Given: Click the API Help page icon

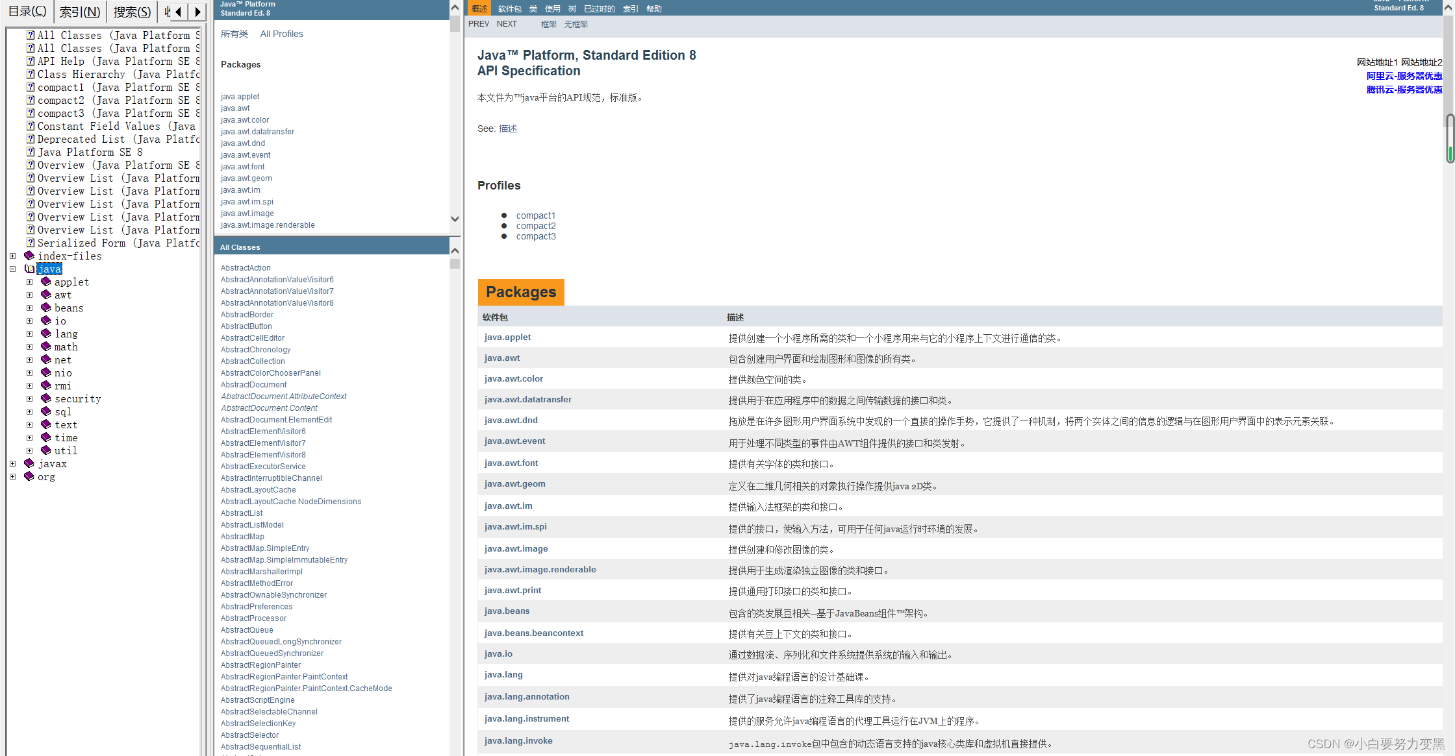Looking at the screenshot, I should coord(31,61).
